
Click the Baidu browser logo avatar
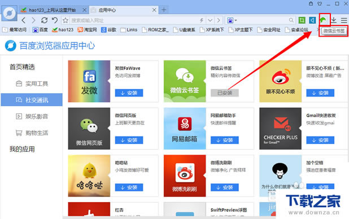click(x=10, y=14)
